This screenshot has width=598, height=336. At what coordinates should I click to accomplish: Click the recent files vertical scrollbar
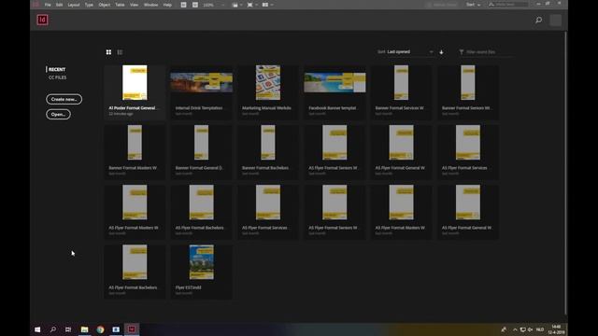[565, 172]
